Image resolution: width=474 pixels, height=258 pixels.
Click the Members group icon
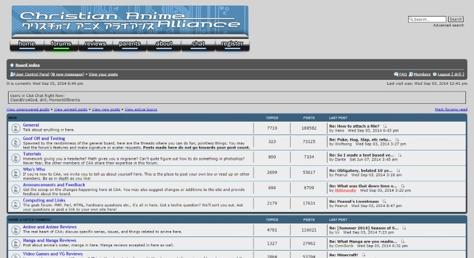(x=411, y=74)
